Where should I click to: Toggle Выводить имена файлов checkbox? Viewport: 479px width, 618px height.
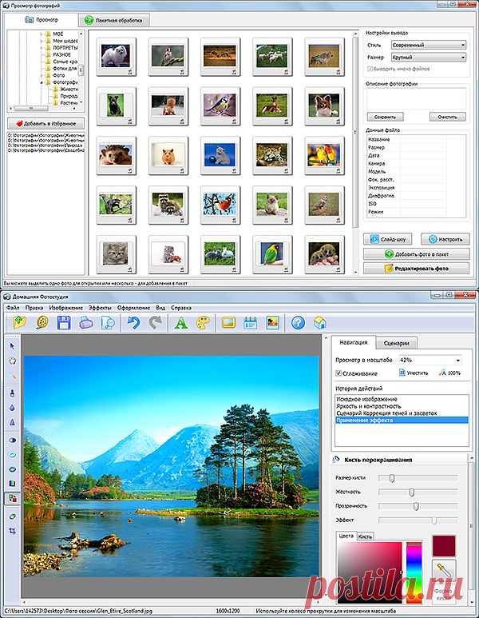[370, 69]
